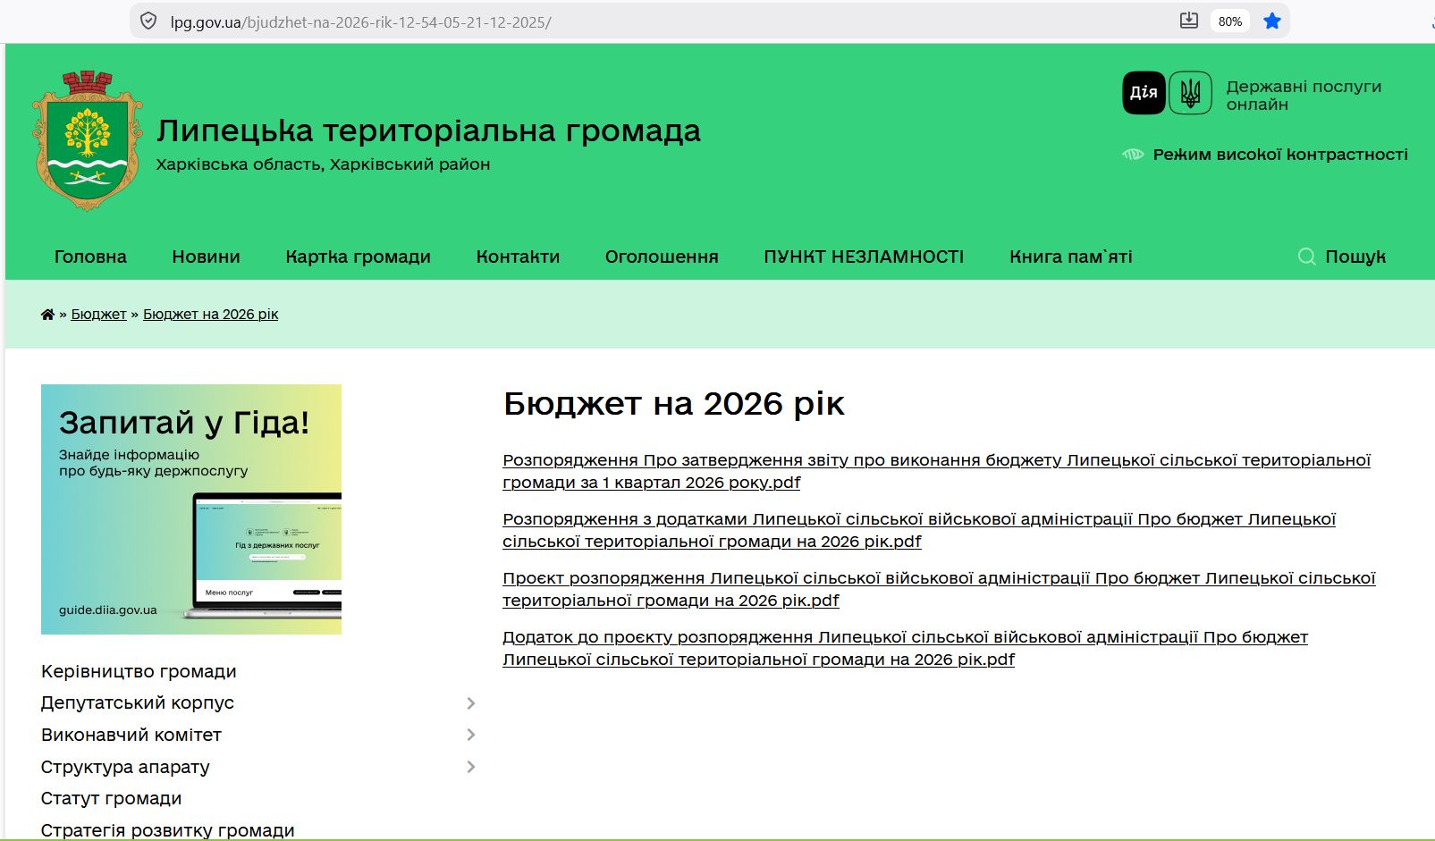Open the report on budget execution 1 квартал 2026 pdf

pyautogui.click(x=936, y=471)
